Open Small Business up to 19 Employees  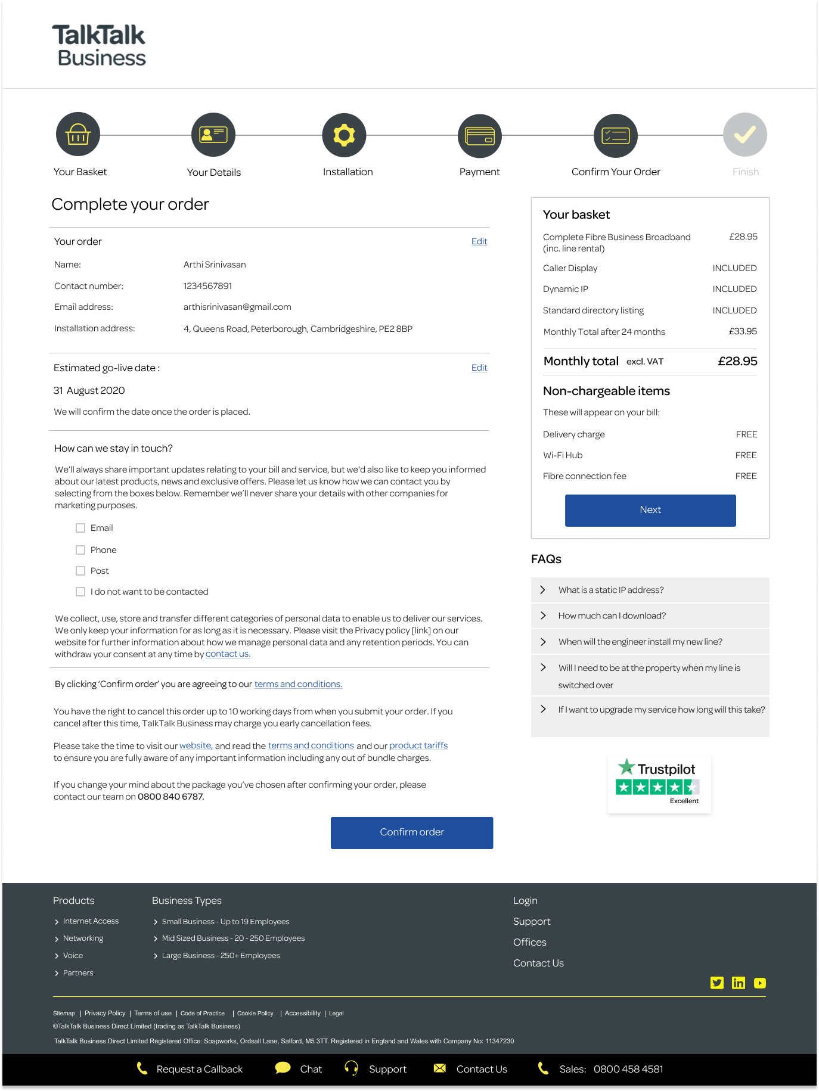[x=225, y=922]
